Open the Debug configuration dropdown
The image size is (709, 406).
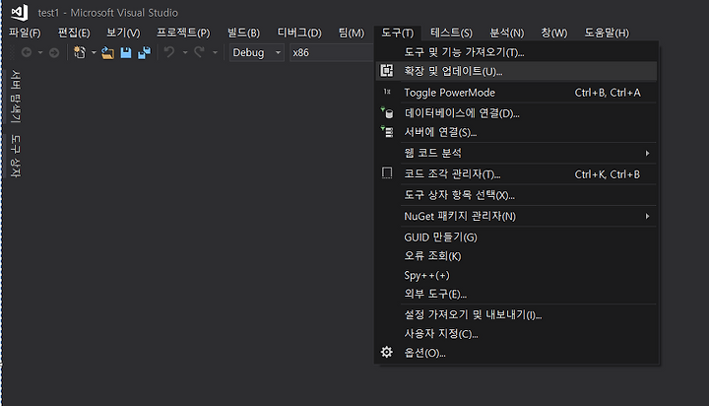(257, 52)
